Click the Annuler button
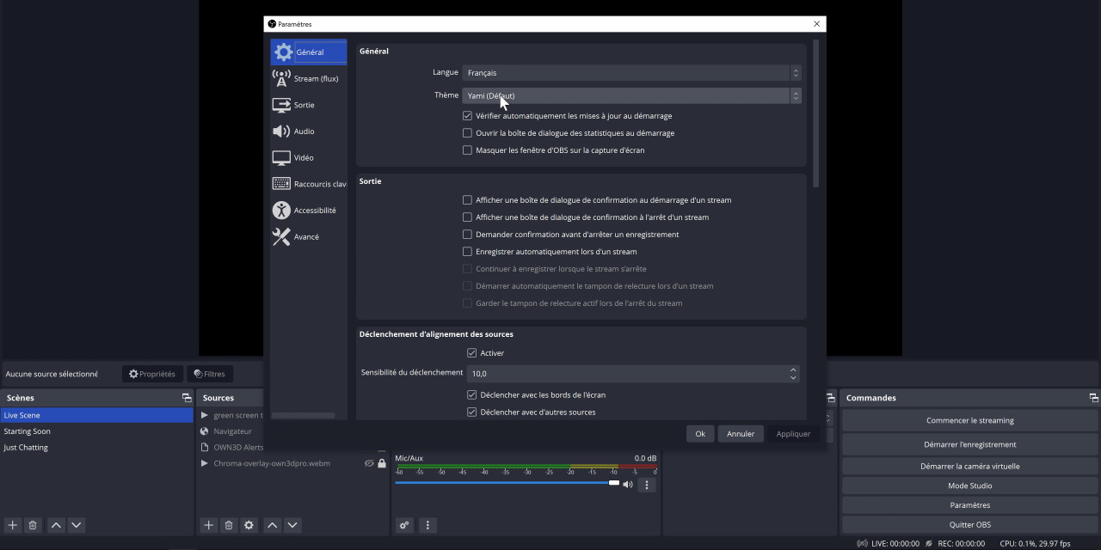 click(x=741, y=434)
